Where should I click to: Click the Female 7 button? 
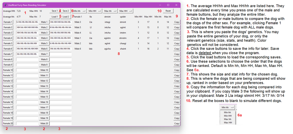[x=8, y=54]
